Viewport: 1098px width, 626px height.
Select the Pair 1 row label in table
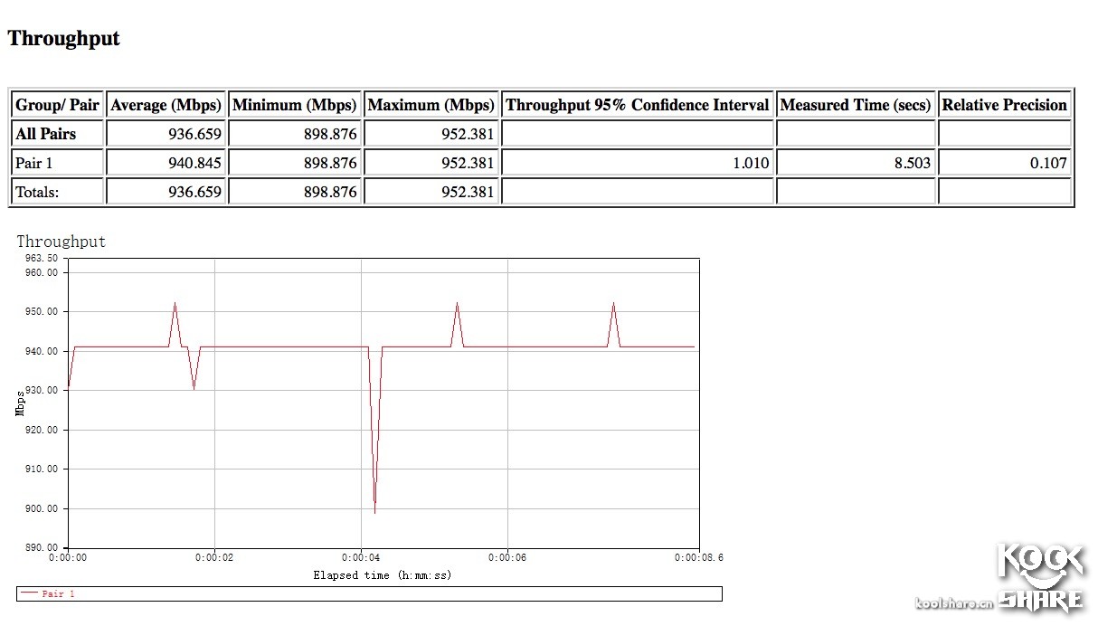coord(34,163)
